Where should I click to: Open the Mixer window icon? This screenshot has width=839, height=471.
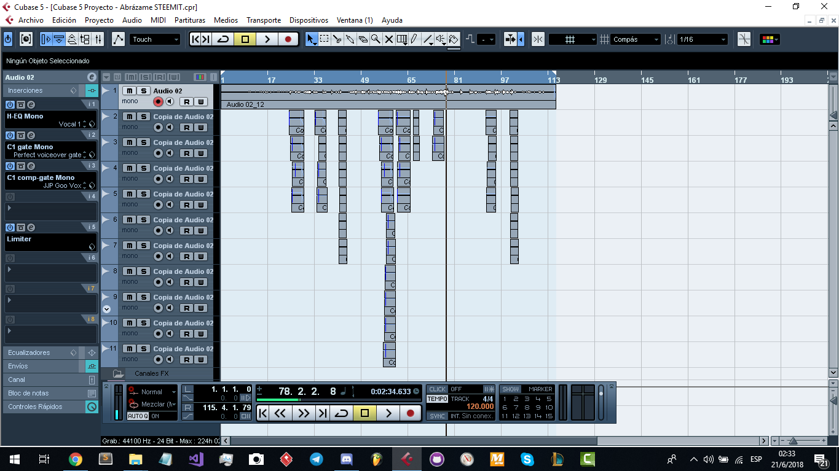98,39
